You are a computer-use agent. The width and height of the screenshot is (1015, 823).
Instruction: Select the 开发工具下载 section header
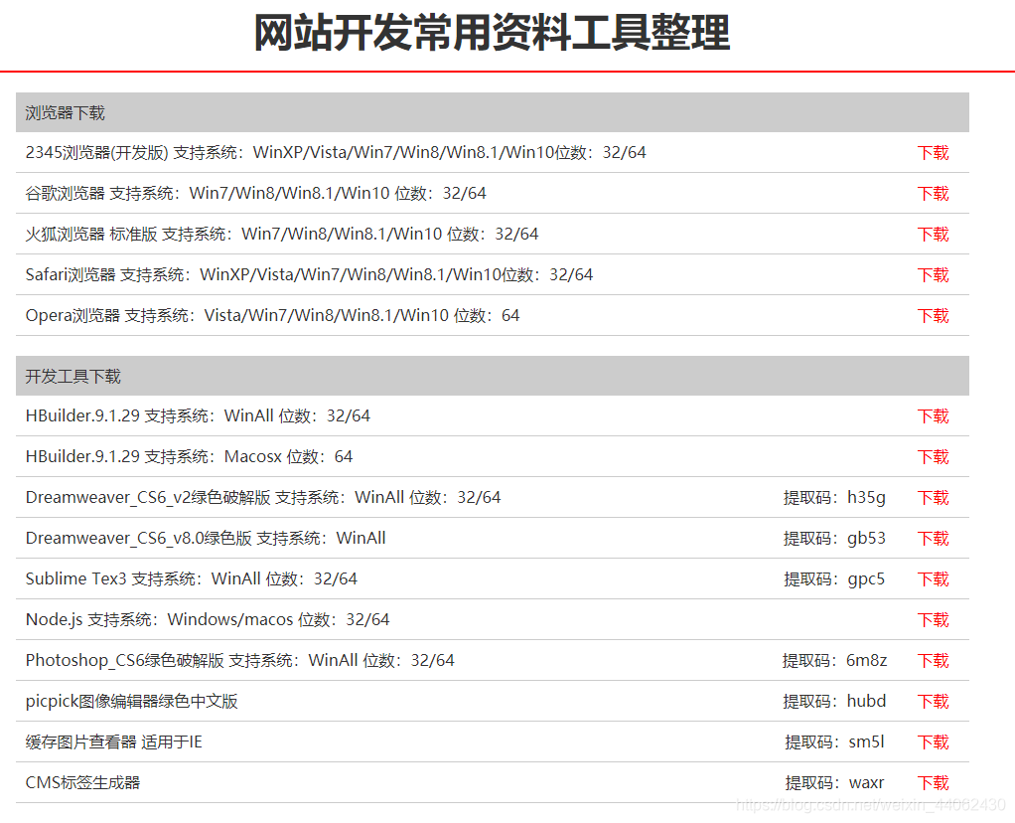tap(492, 376)
